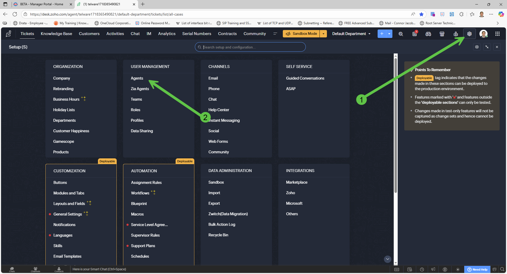Open the Marketplace storefront icon in header
The image size is (507, 274).
pos(442,34)
